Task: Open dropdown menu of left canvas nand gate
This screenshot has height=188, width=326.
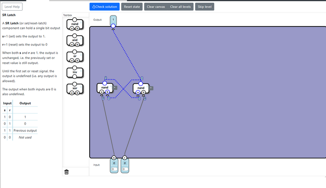Action: coord(115,87)
